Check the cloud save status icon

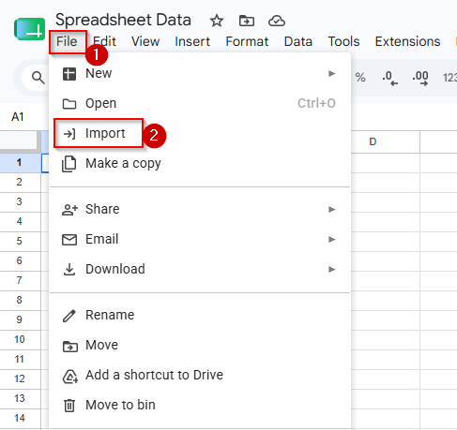click(277, 21)
